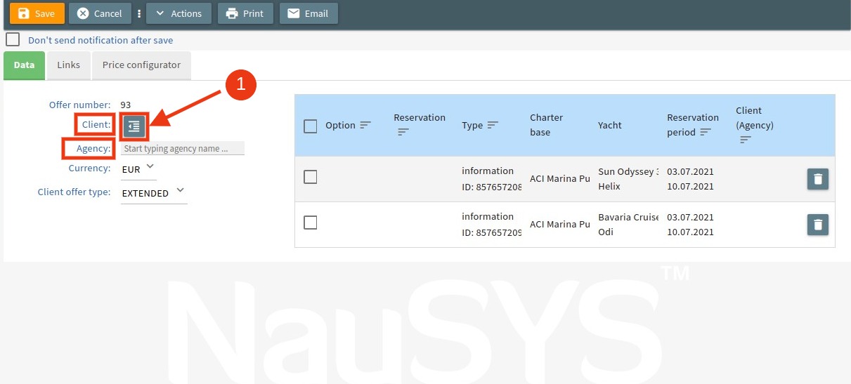Click the ID: 857657208 cell text

click(x=492, y=187)
